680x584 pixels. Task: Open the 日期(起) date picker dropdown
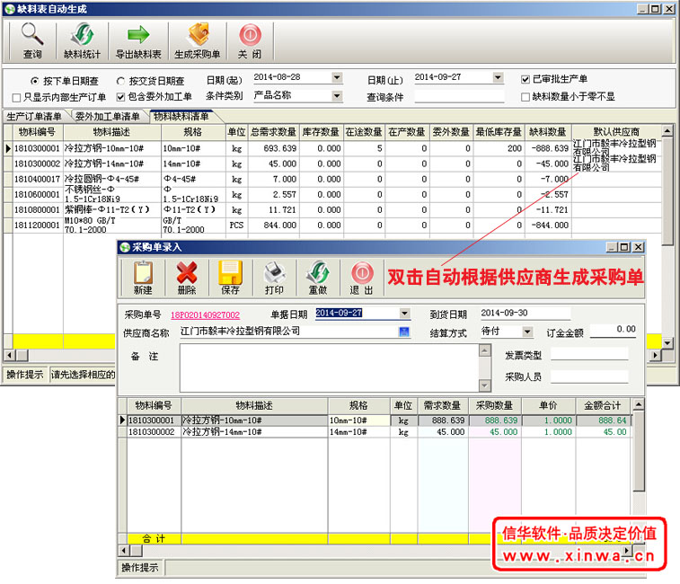(x=337, y=78)
